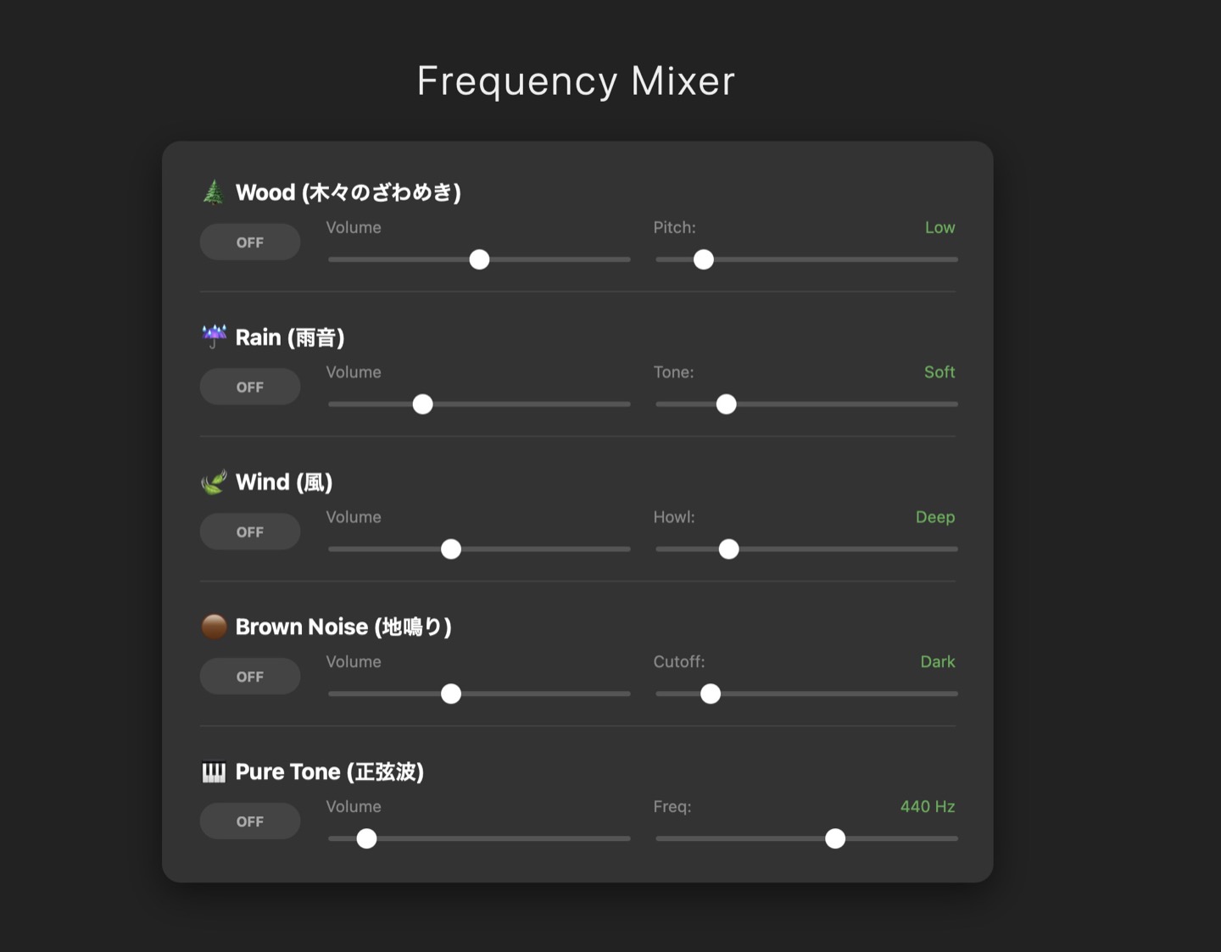The height and width of the screenshot is (952, 1221).
Task: Click the evergreen tree icon beside Wood
Action: (x=214, y=192)
